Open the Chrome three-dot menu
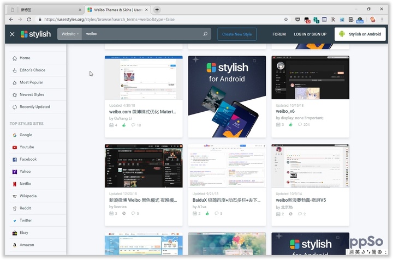The width and height of the screenshot is (393, 260). [x=382, y=20]
